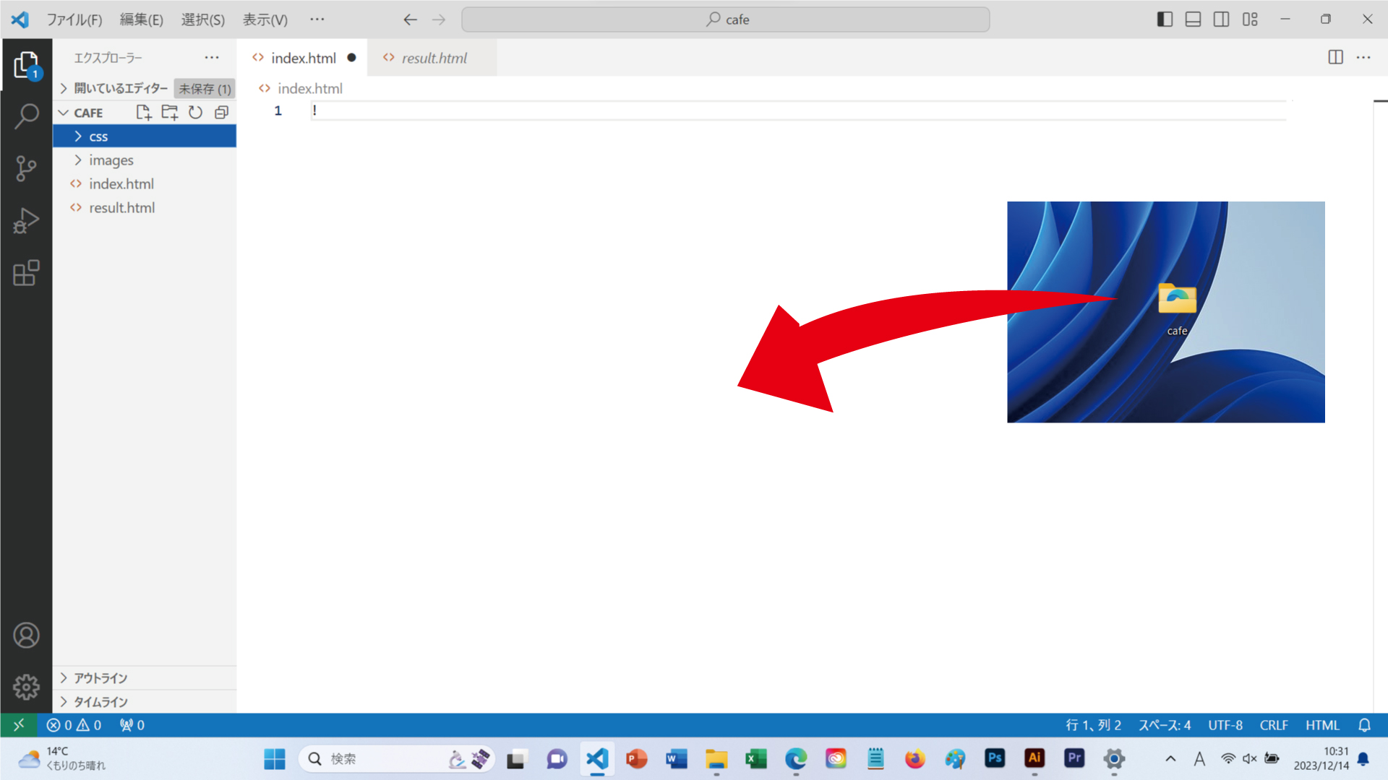Open the 表示 menu

pos(264,19)
